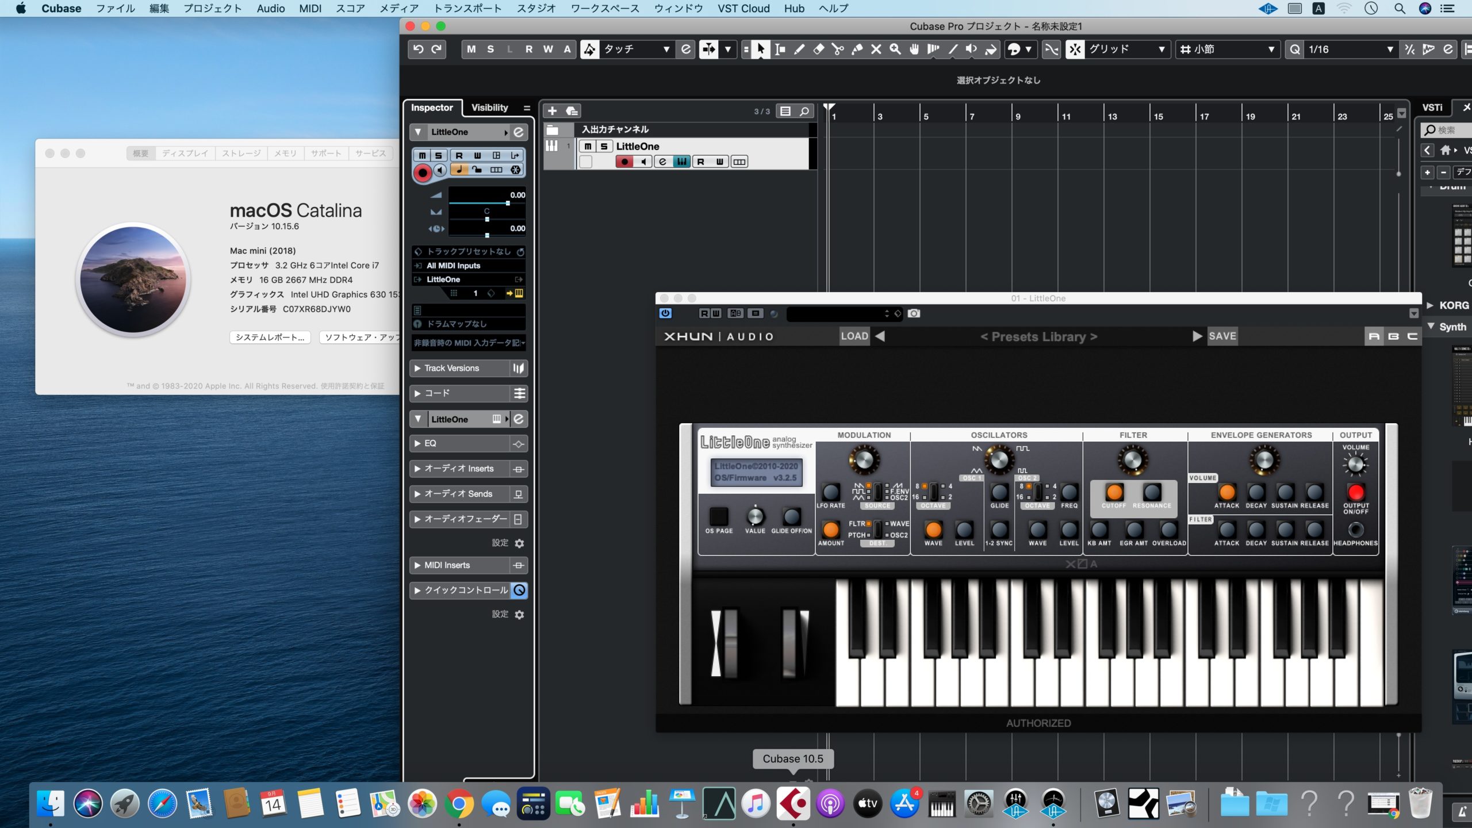
Task: Select the Erase tool
Action: [819, 49]
